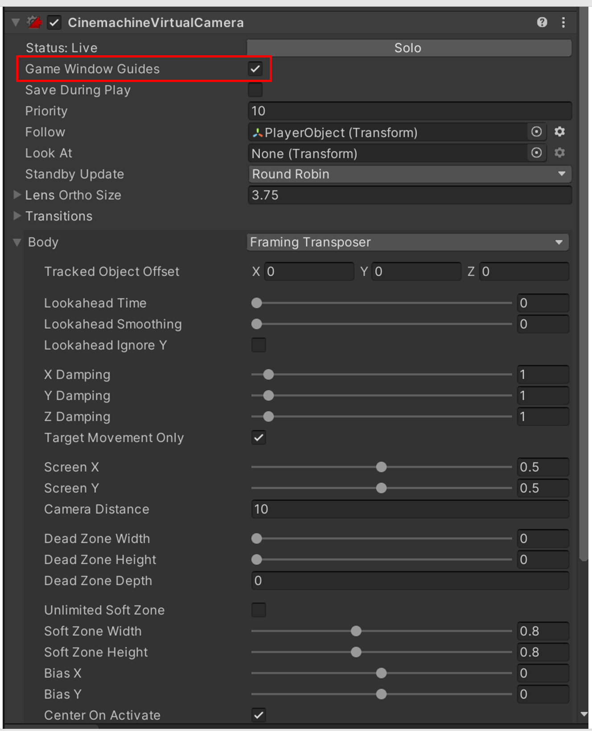Click the PlayerObject transform icon

pyautogui.click(x=257, y=132)
